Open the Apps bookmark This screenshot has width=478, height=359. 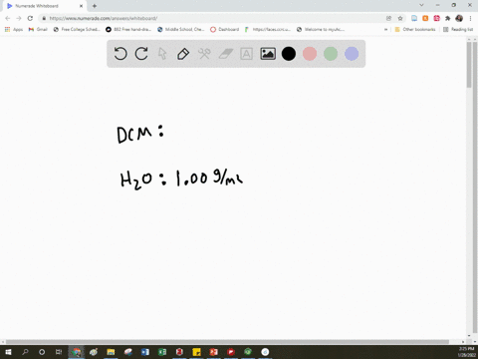(x=14, y=29)
